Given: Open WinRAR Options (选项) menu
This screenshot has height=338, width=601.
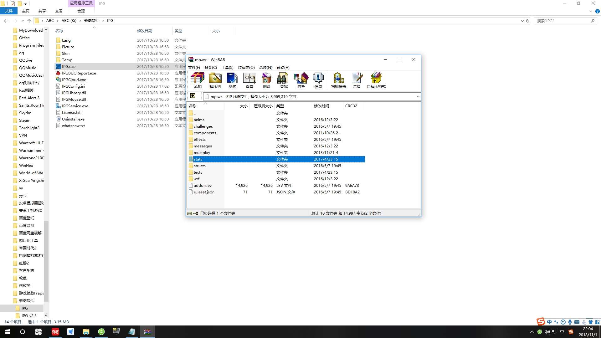Looking at the screenshot, I should [265, 68].
